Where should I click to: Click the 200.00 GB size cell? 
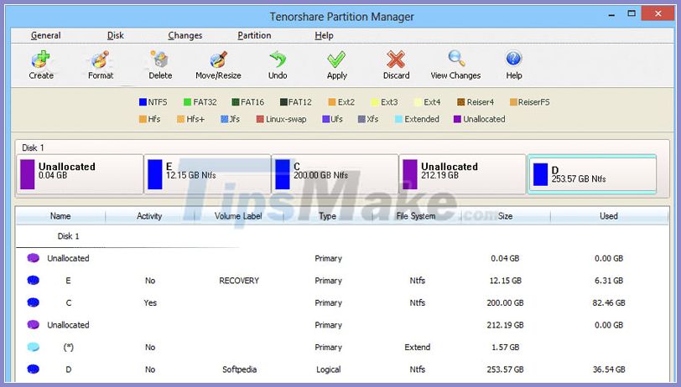tap(505, 303)
